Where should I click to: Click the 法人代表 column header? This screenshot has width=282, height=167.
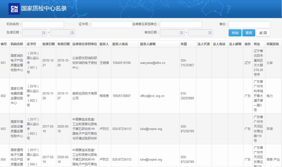pos(204,44)
